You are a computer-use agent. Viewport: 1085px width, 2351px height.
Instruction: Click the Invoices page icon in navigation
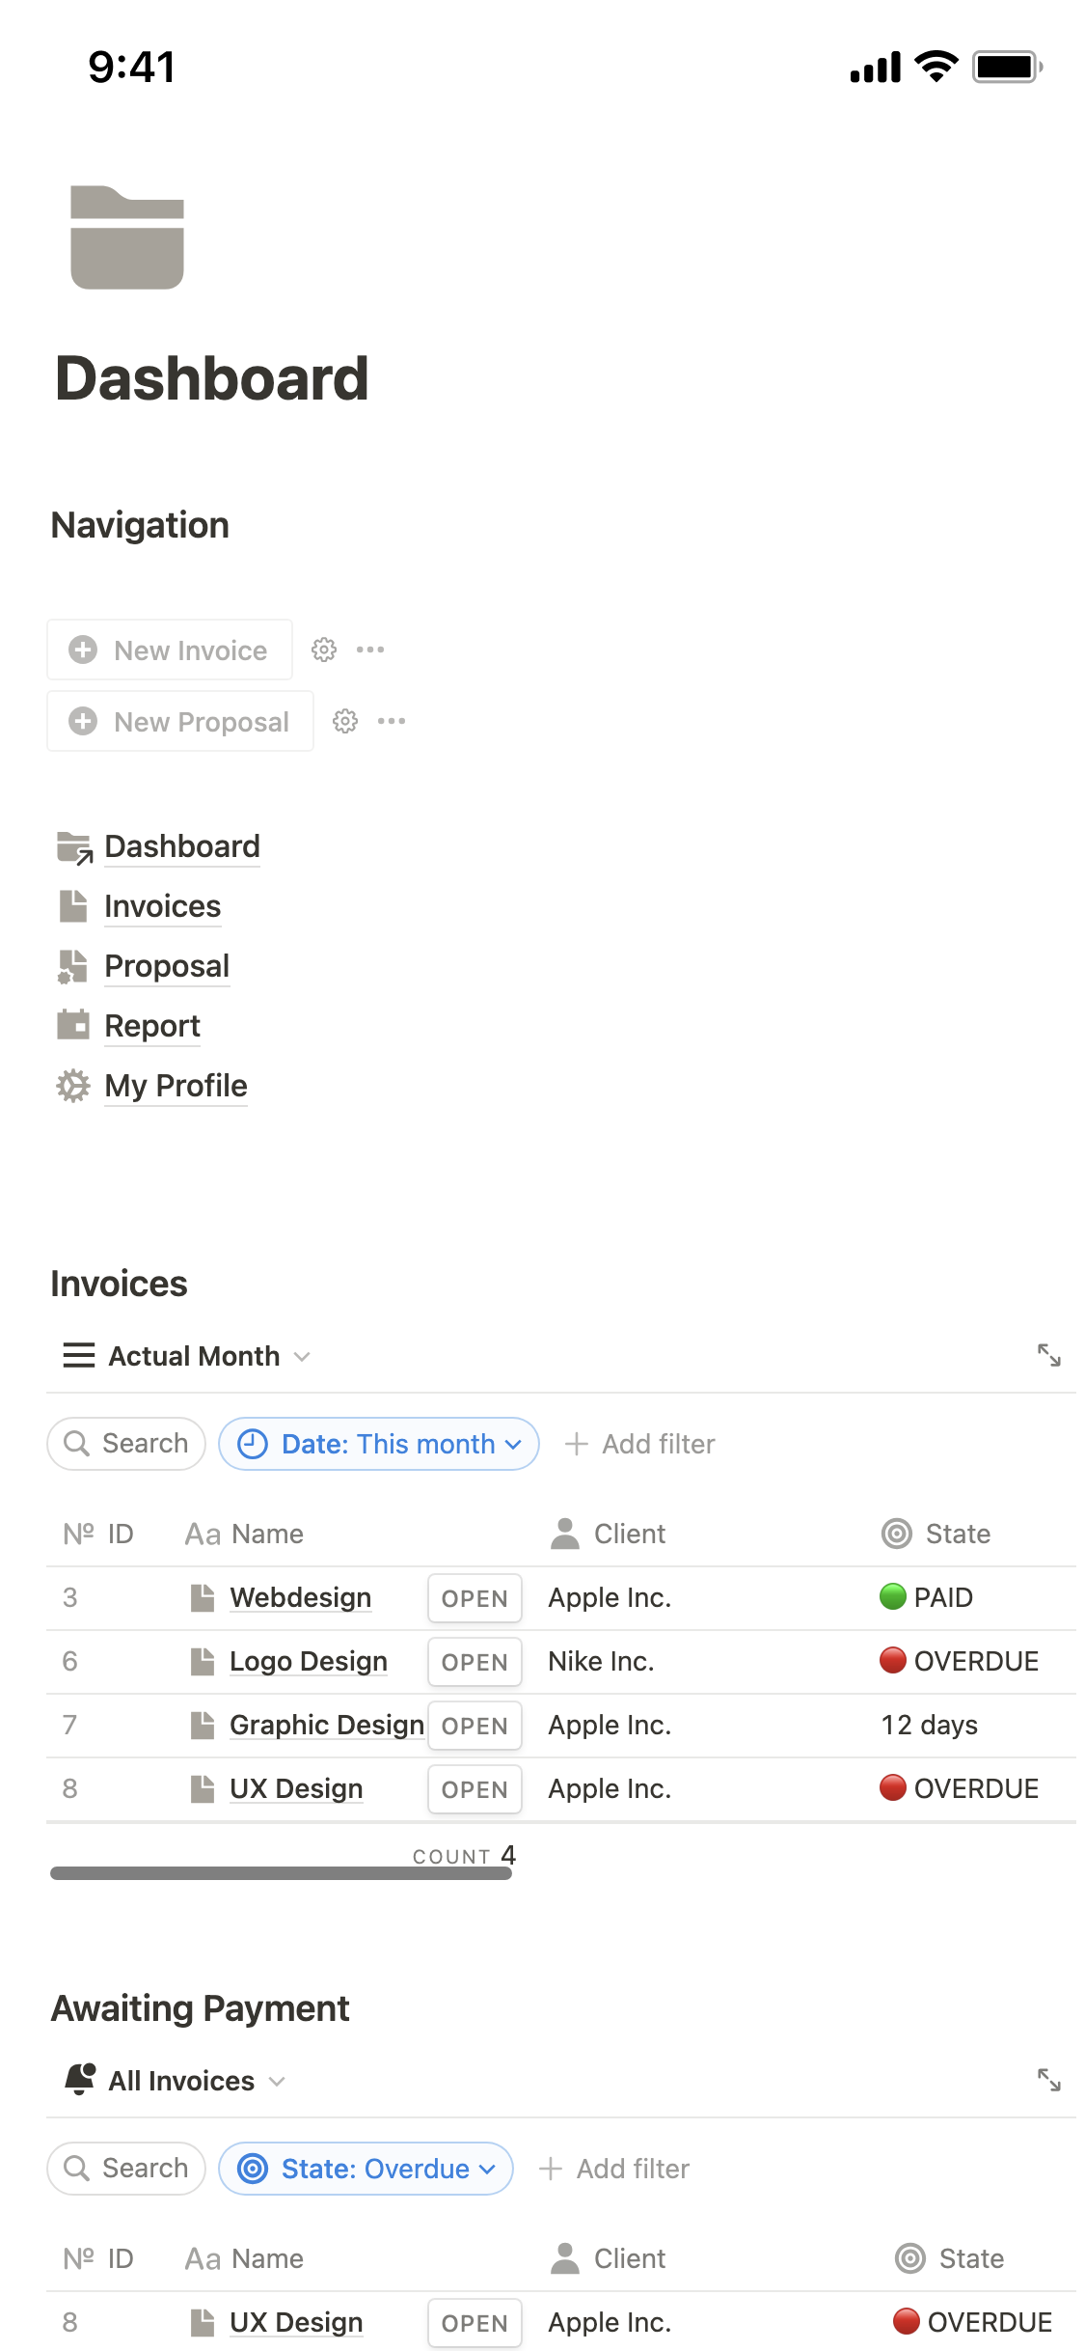[72, 905]
